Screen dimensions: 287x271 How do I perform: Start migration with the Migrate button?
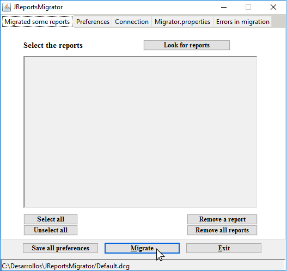click(142, 248)
